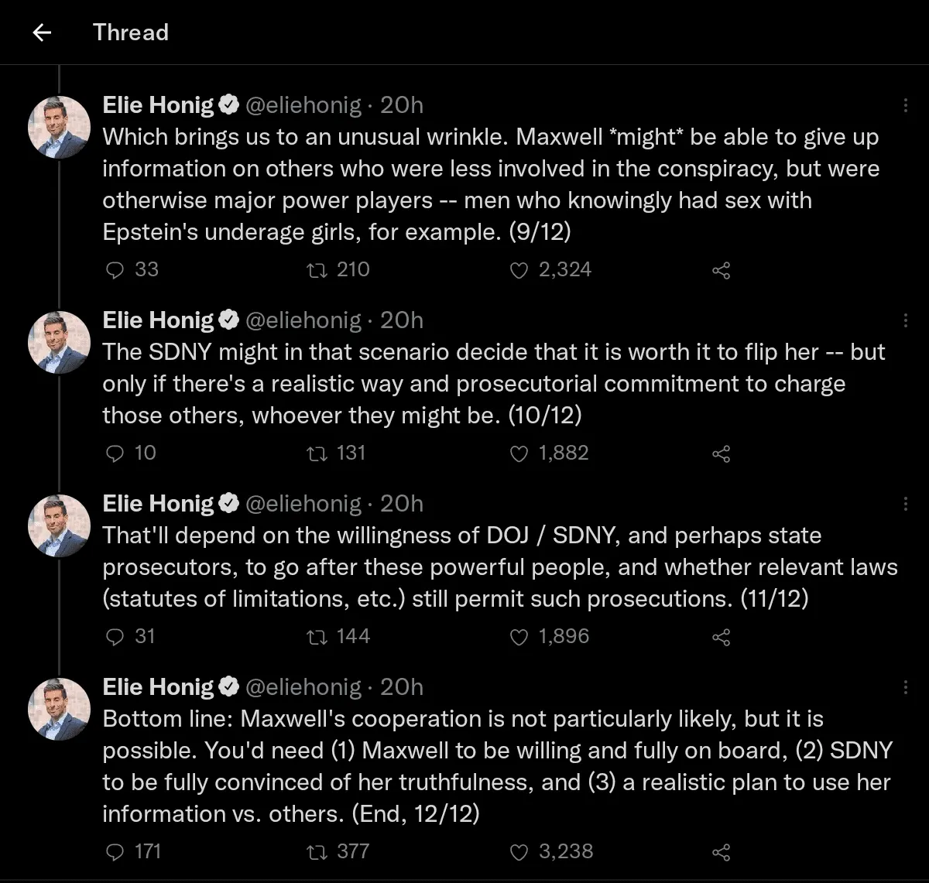929x883 pixels.
Task: Like the tweet with 1,882 likes
Action: click(520, 453)
